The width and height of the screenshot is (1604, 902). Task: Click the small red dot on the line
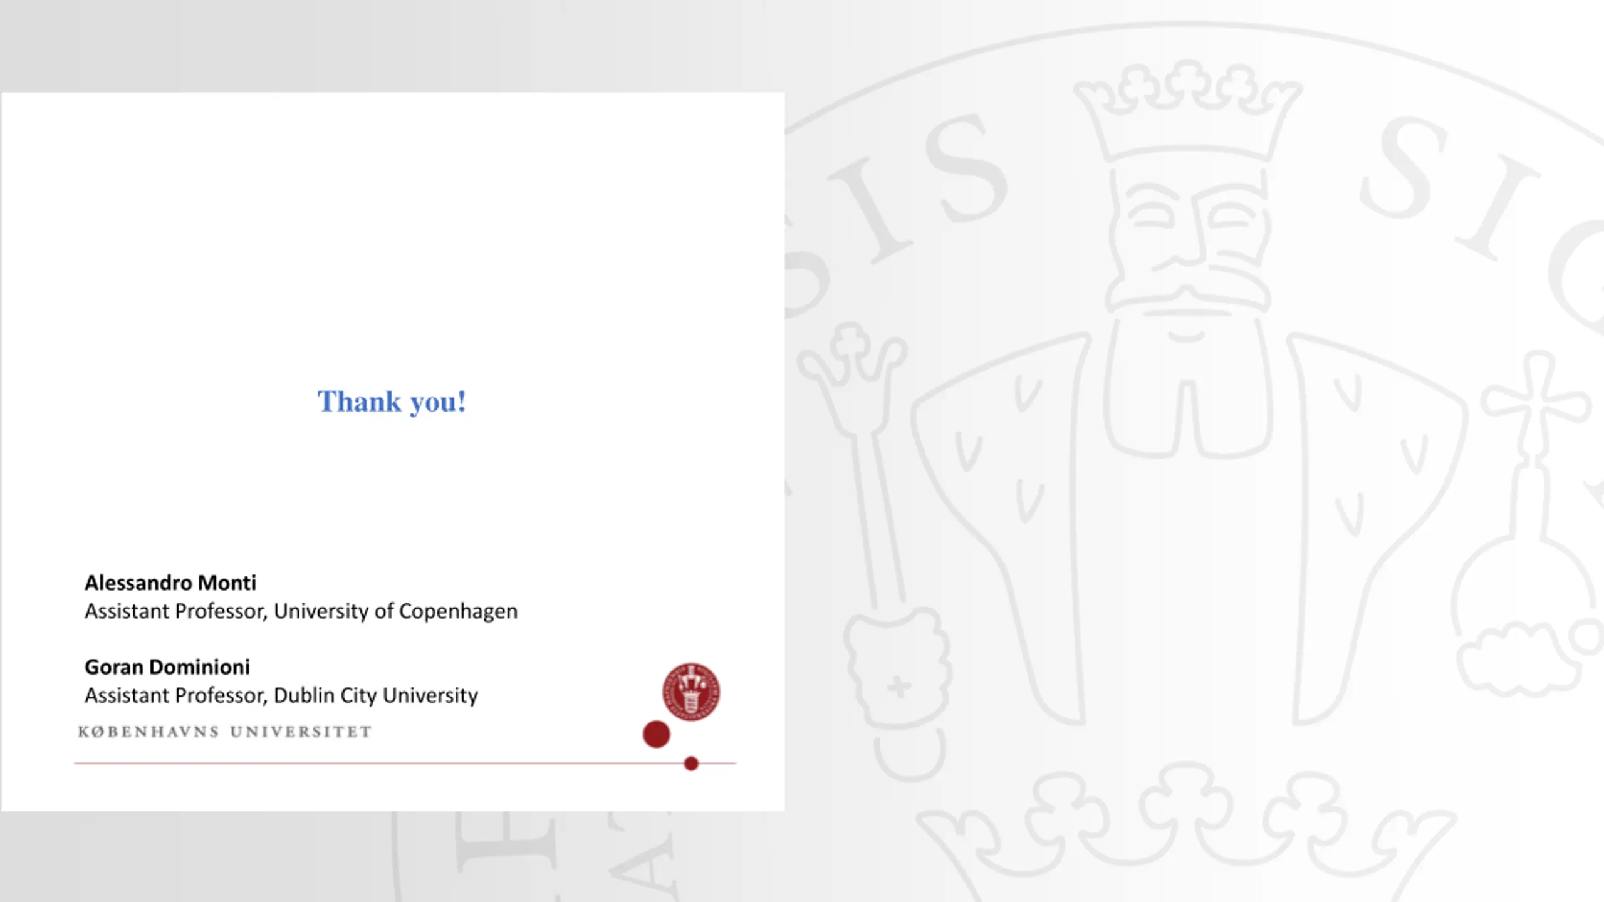tap(691, 764)
